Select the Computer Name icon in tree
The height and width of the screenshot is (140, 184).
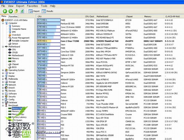(x=10, y=29)
